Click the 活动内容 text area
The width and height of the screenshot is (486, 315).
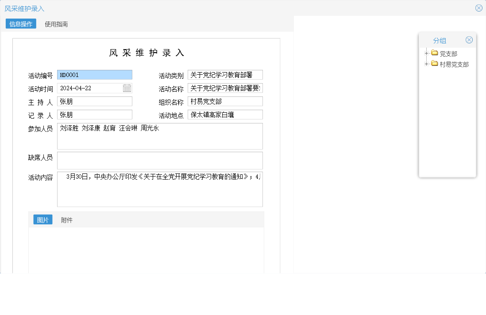click(159, 189)
